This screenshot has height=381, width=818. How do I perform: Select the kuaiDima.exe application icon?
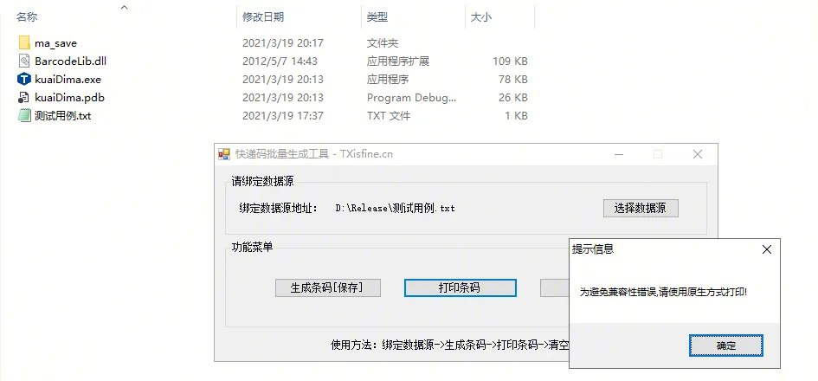(x=24, y=80)
